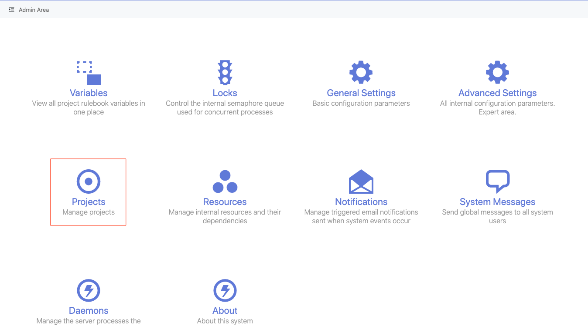
Task: Open the Notifications link
Action: pyautogui.click(x=361, y=202)
